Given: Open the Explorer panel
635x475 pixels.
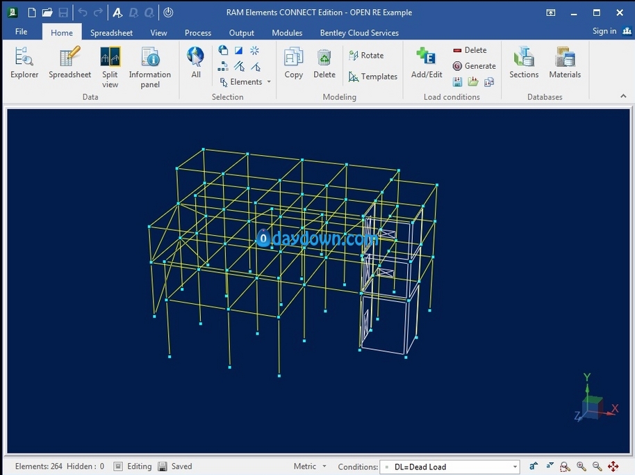Looking at the screenshot, I should click(24, 63).
